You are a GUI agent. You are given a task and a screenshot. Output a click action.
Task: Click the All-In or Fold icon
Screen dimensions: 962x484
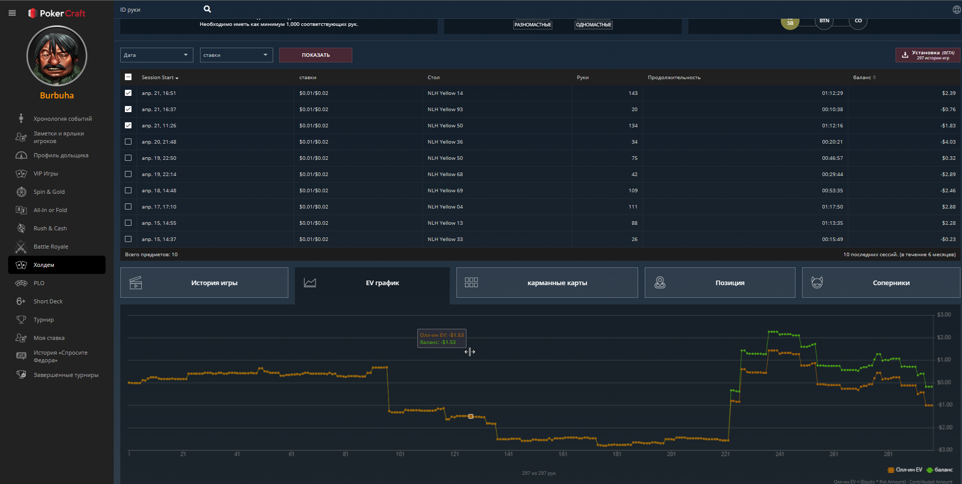pyautogui.click(x=21, y=210)
